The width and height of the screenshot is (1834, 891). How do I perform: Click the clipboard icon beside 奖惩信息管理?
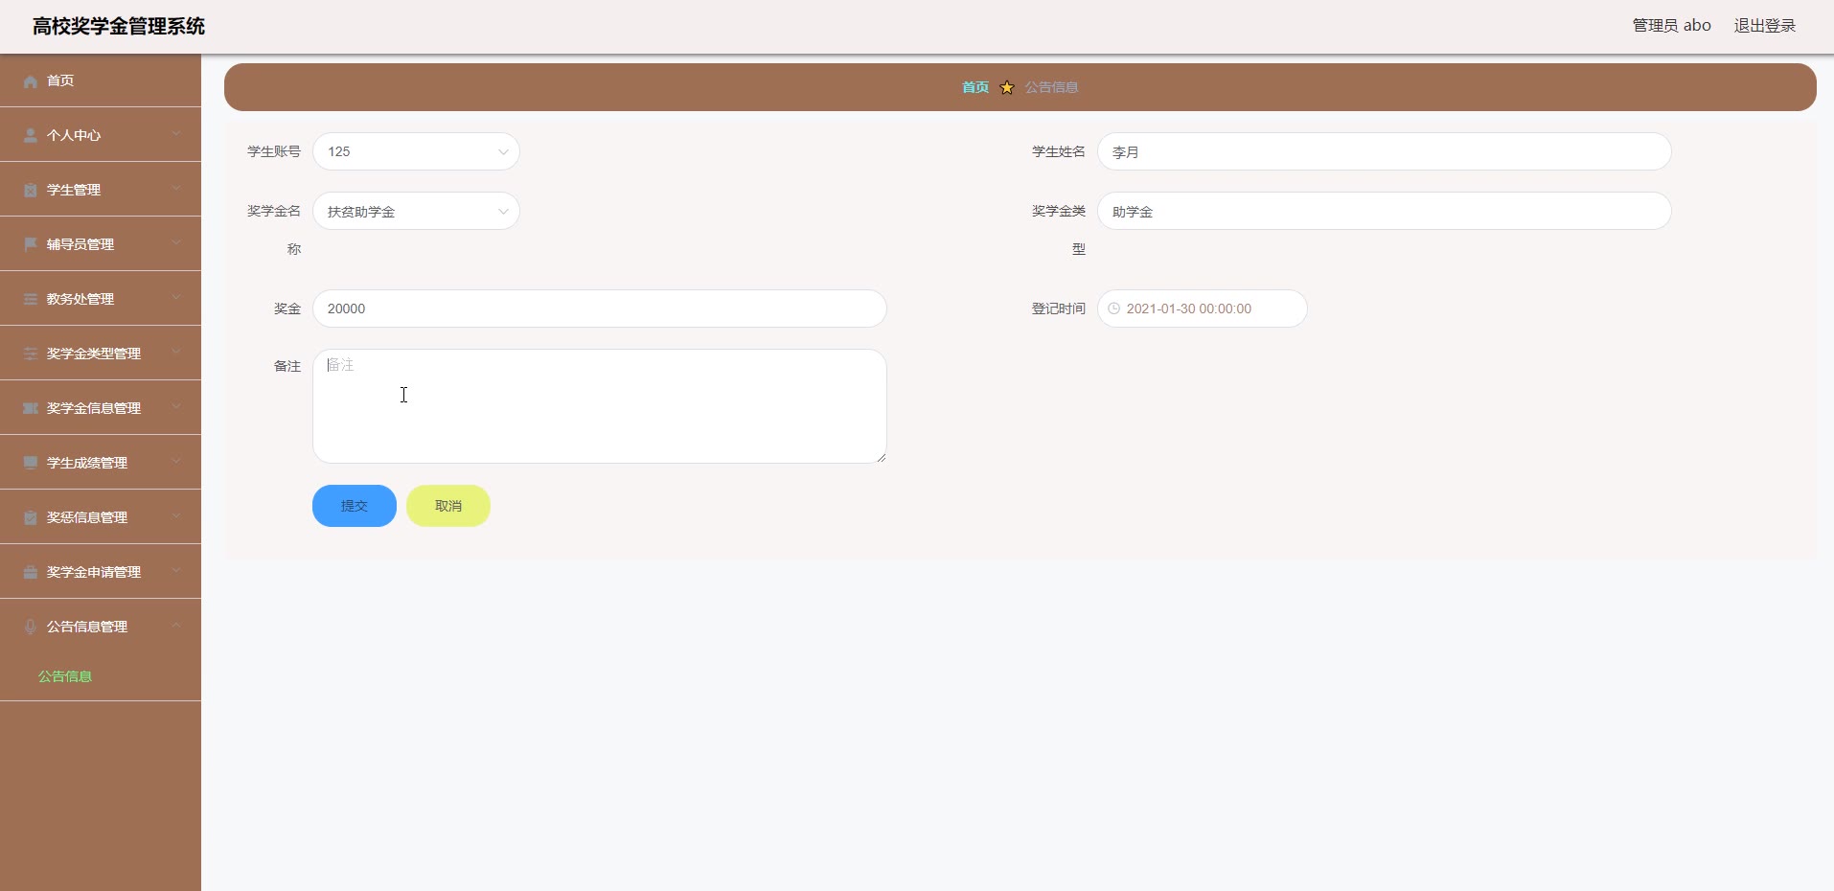[31, 518]
